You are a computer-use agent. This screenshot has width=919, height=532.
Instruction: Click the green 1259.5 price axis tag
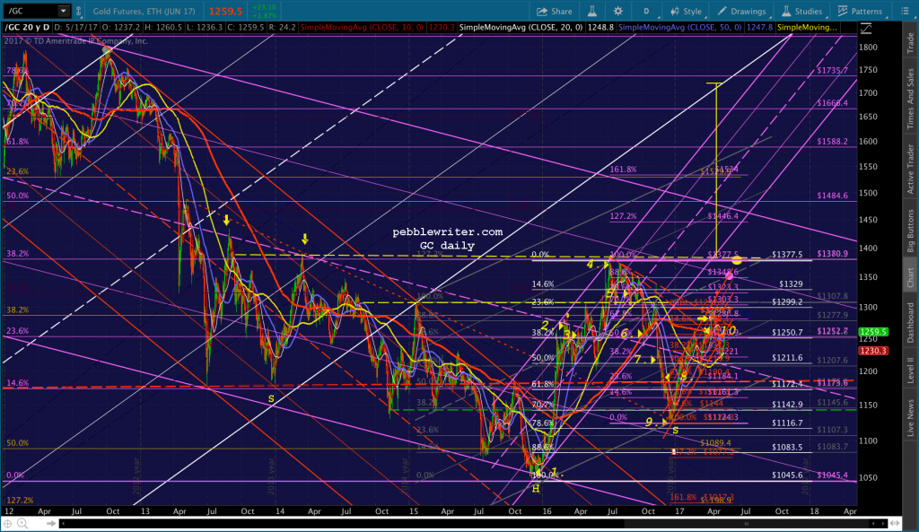(874, 332)
